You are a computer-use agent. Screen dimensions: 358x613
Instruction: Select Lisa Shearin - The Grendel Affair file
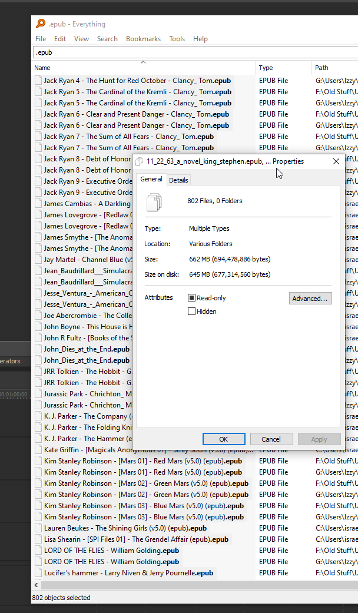click(136, 539)
